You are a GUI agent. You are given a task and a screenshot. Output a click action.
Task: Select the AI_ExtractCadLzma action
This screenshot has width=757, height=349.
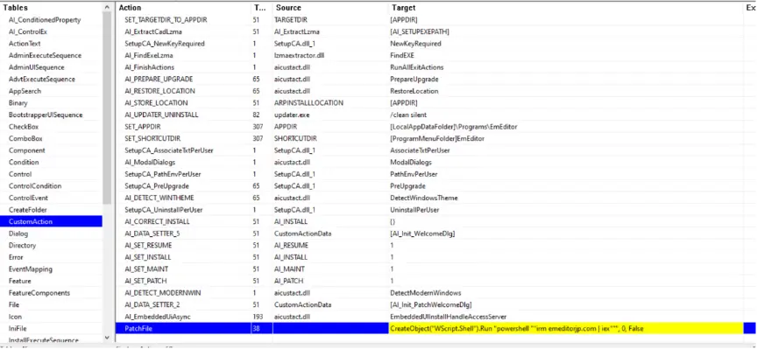pyautogui.click(x=153, y=31)
